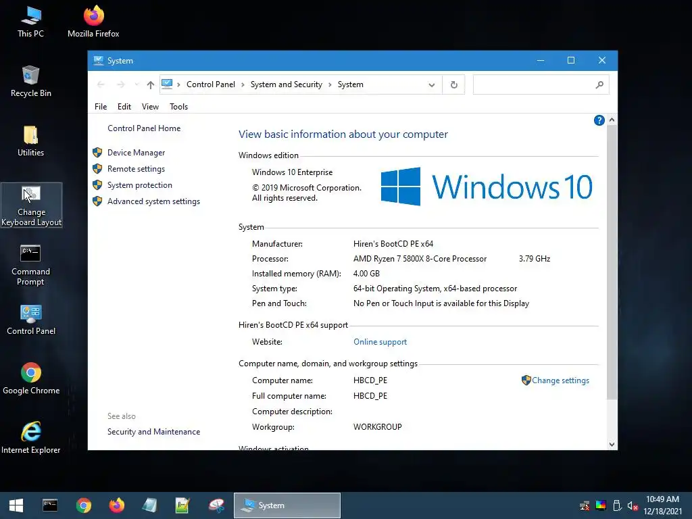Go to Control Panel breadcrumb

coord(211,84)
